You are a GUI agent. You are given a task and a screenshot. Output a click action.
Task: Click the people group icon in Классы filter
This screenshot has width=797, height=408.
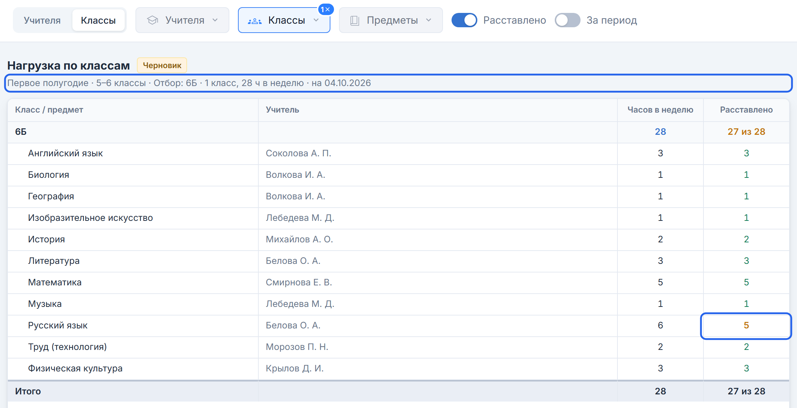tap(255, 21)
